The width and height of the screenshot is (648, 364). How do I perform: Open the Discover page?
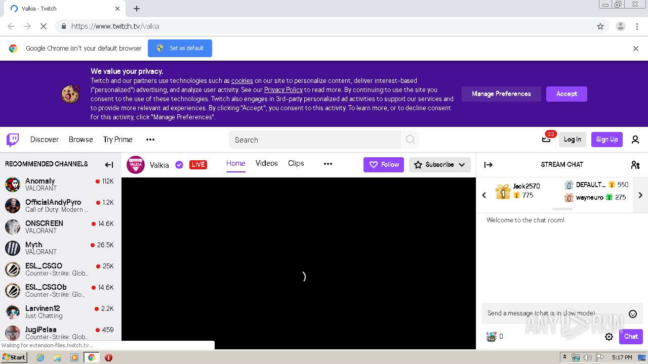point(45,140)
